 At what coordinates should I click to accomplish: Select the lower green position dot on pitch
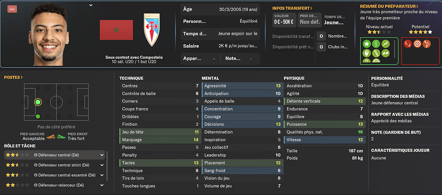(x=38, y=116)
